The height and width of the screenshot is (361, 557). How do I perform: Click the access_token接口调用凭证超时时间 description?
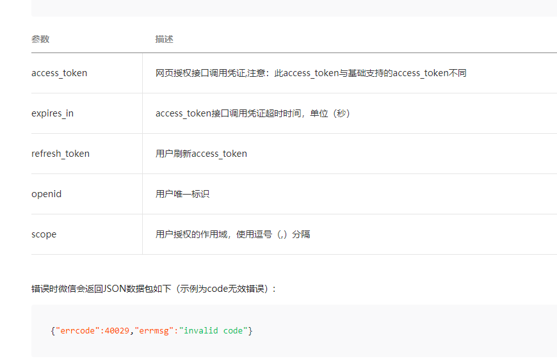click(x=253, y=113)
